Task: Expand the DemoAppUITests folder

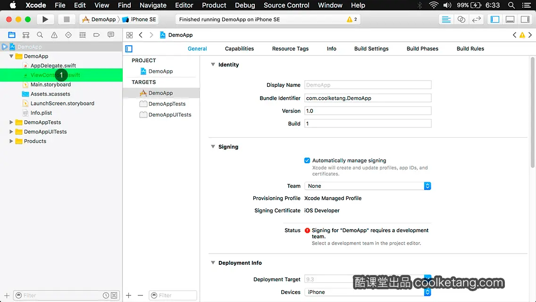Action: pyautogui.click(x=11, y=132)
